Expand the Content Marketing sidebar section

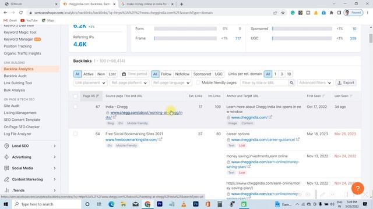(x=30, y=179)
